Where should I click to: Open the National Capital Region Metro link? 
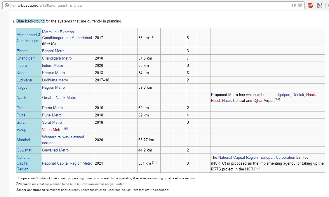[67, 163]
